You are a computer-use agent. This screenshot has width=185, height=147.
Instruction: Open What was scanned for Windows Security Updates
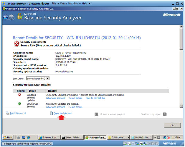coord(56,98)
